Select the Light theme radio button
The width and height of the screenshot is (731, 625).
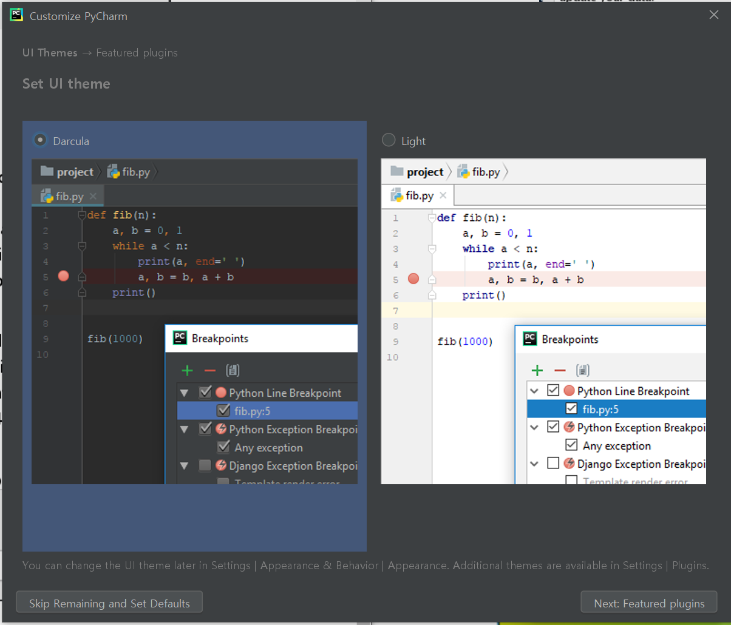coord(388,140)
